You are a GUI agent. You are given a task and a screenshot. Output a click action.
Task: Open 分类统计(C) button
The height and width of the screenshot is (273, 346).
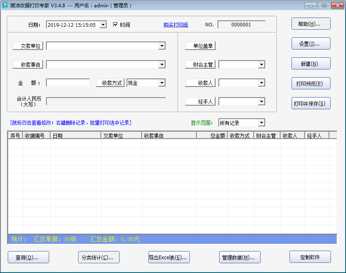pos(99,257)
